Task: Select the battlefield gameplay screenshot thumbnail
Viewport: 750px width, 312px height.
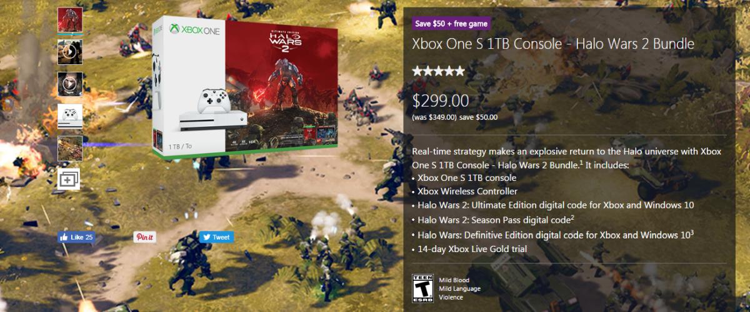Action: pyautogui.click(x=70, y=149)
